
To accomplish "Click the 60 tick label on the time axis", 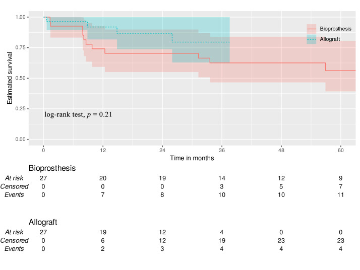I will tap(341, 150).
